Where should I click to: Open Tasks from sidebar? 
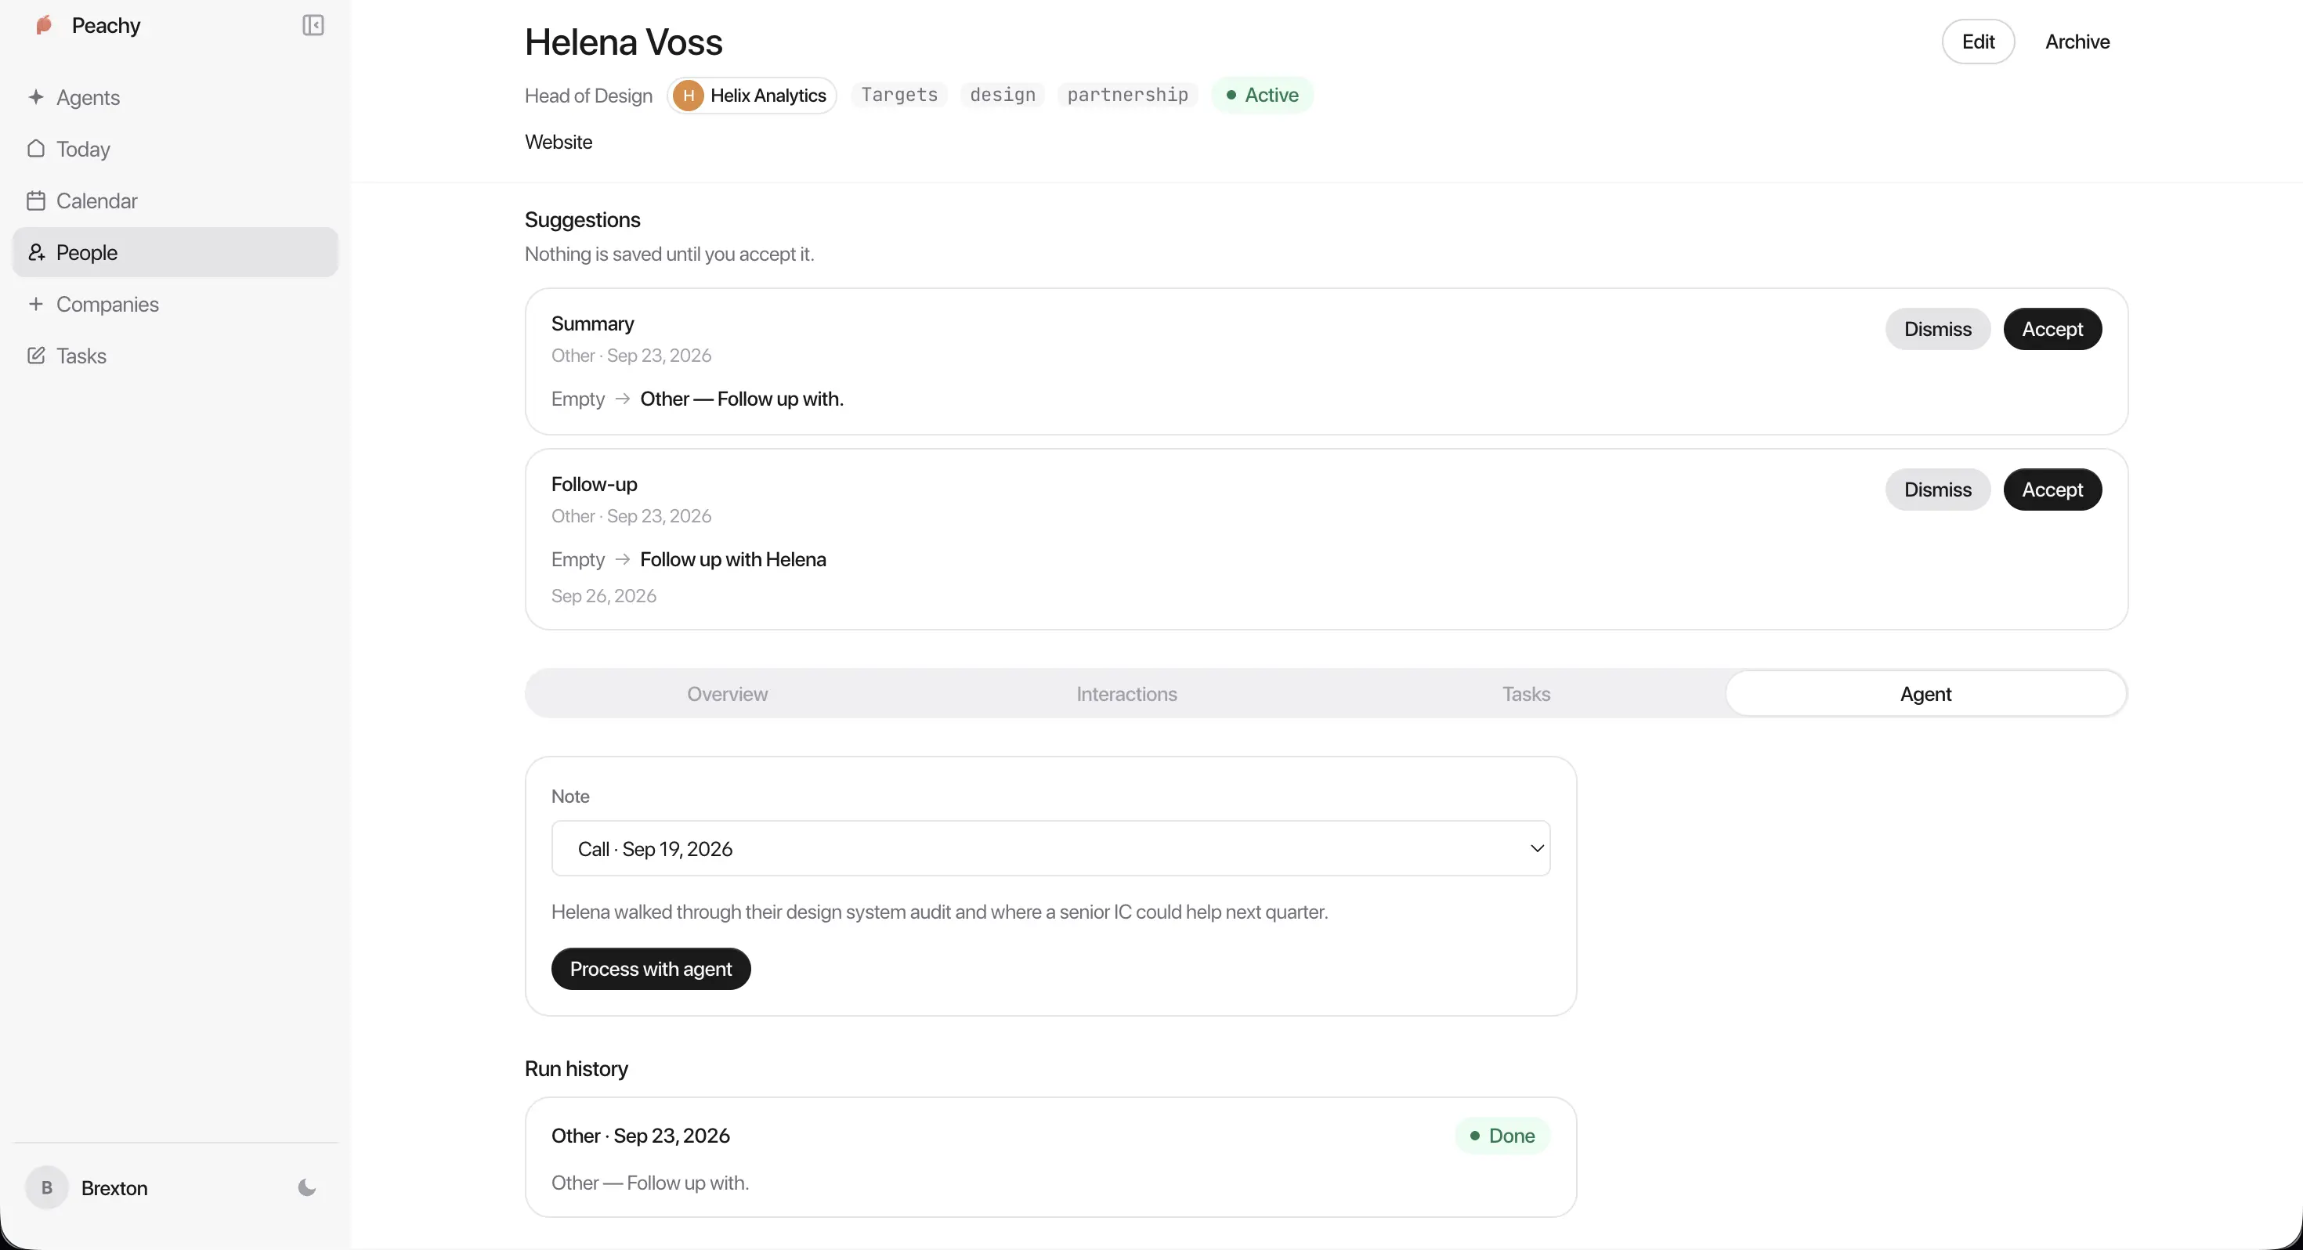(x=175, y=356)
